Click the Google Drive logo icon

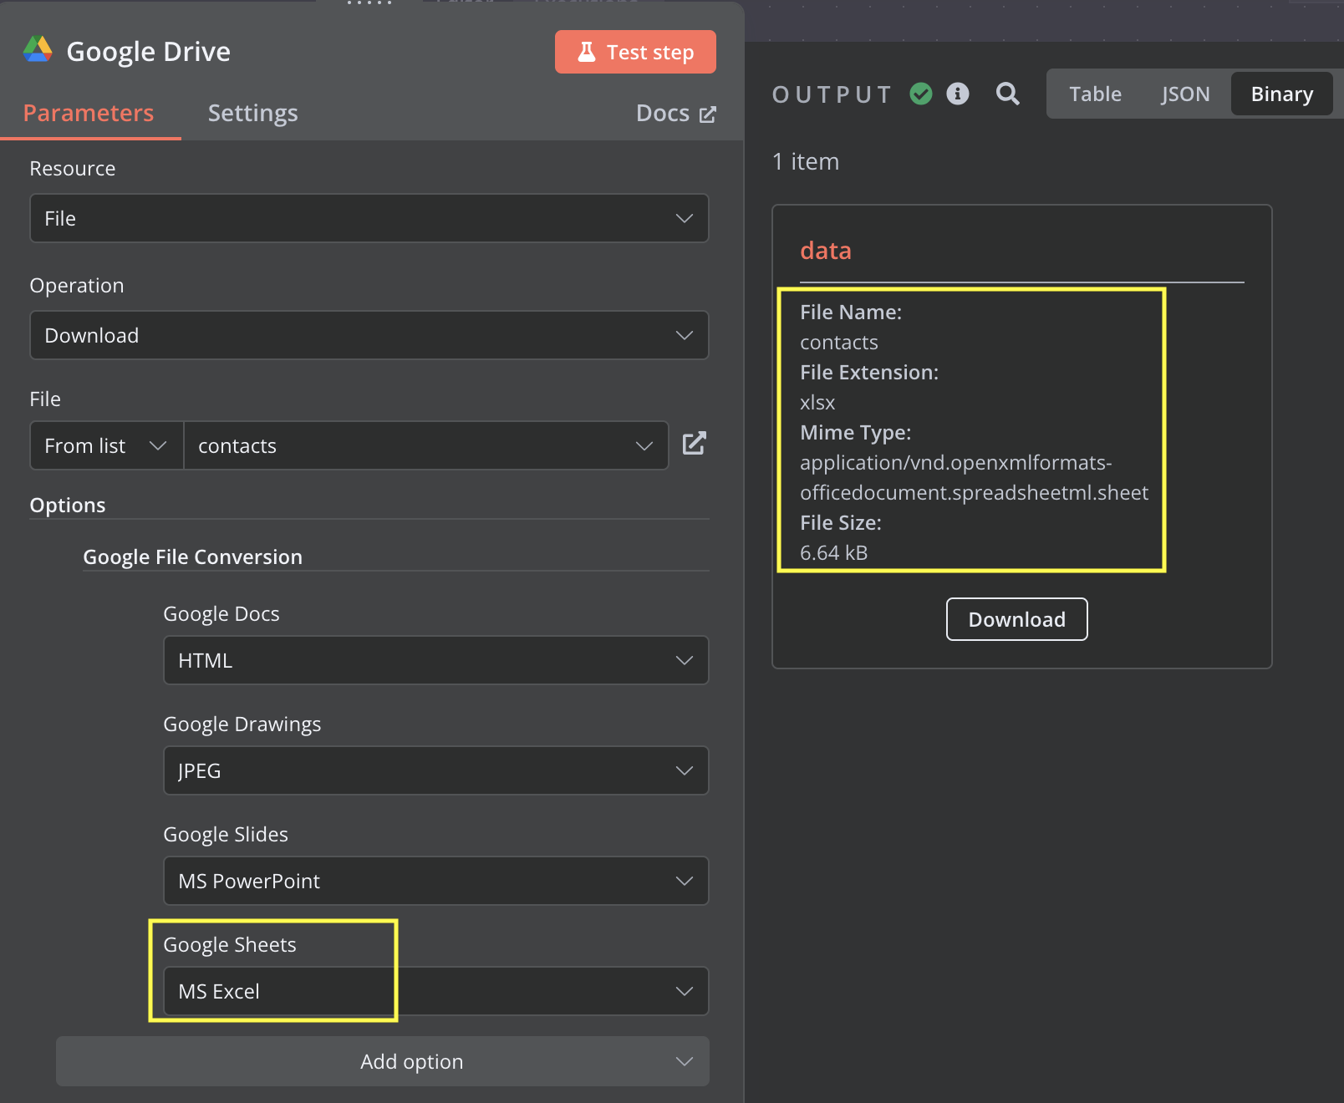tap(38, 50)
